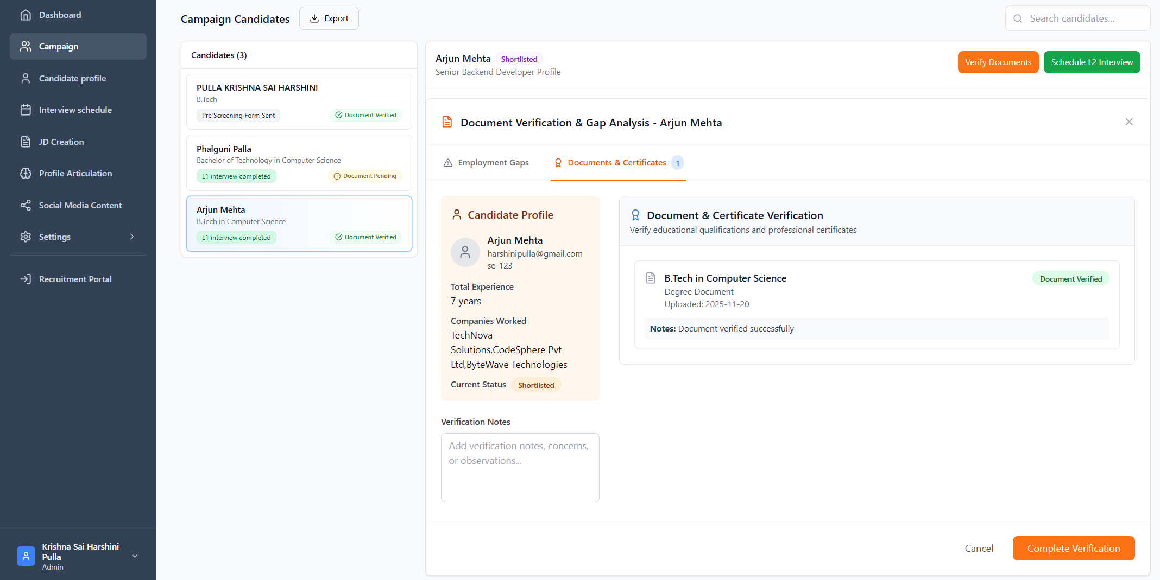Focus the Search candidates field

click(1077, 18)
